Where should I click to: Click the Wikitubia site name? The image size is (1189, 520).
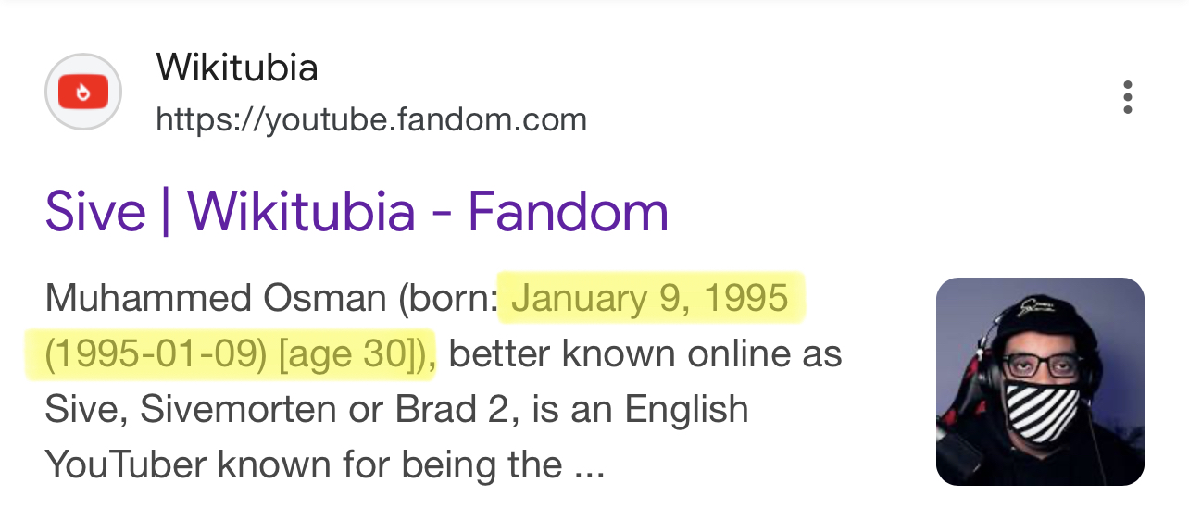point(237,68)
